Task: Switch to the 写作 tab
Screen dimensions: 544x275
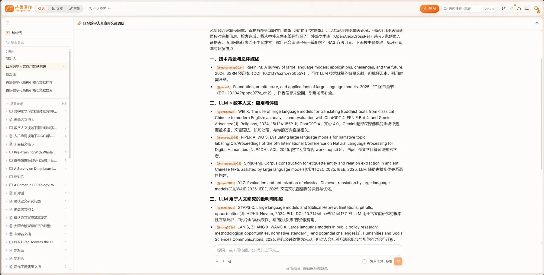Action: tap(75, 9)
